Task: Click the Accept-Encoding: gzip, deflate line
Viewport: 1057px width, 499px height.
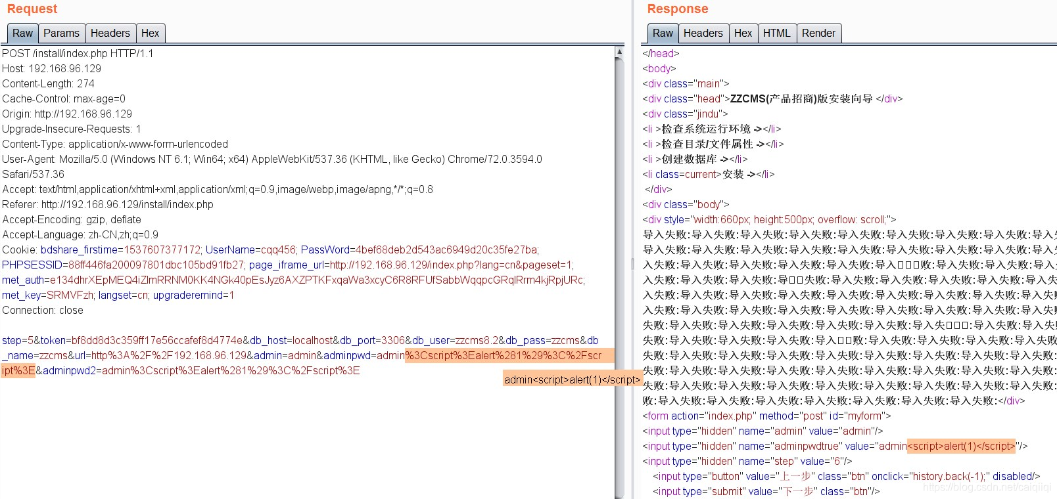Action: click(72, 219)
